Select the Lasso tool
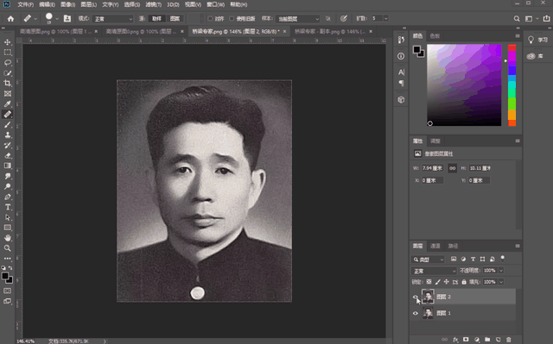This screenshot has width=553, height=344. coord(8,63)
